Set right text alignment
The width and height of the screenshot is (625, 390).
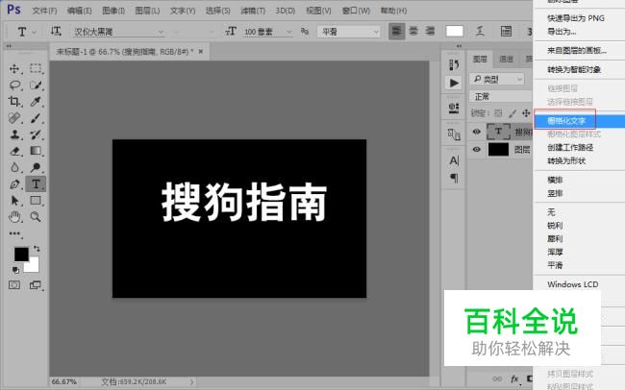[430, 31]
